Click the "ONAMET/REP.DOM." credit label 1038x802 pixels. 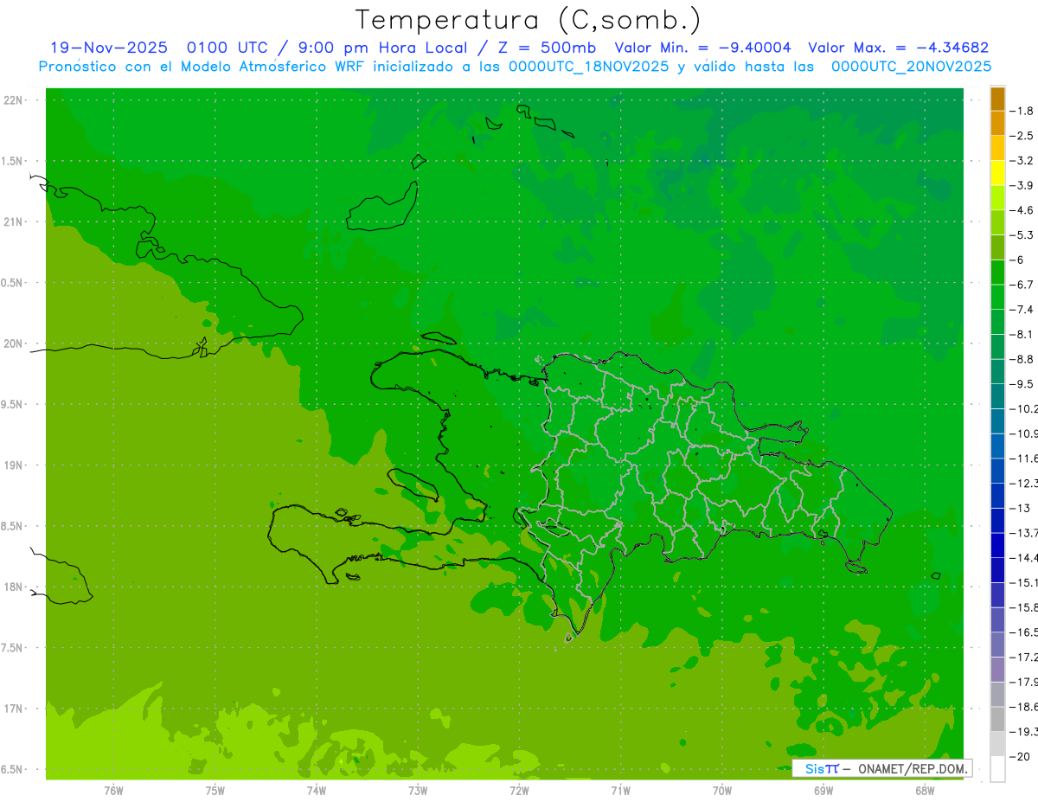913,768
